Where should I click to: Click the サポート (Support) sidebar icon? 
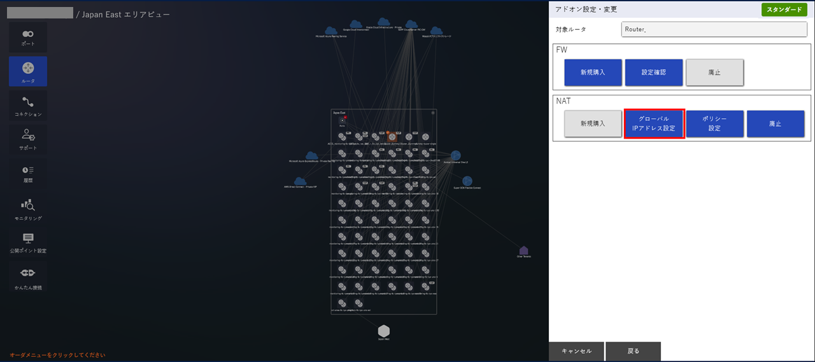click(x=28, y=138)
